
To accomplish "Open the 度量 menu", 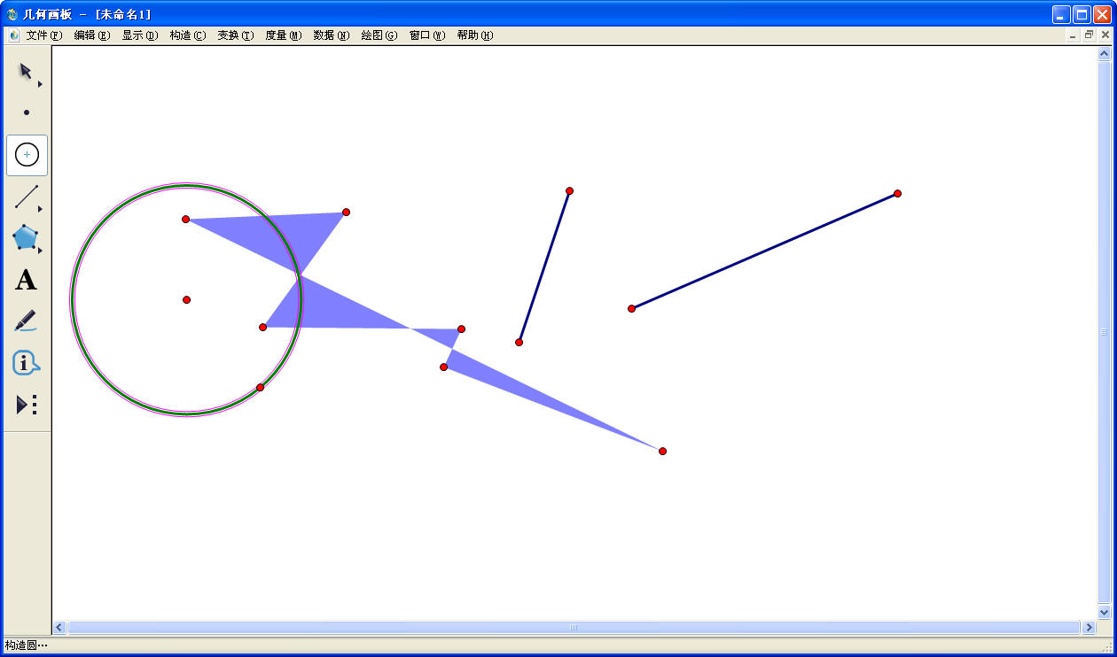I will coord(283,35).
